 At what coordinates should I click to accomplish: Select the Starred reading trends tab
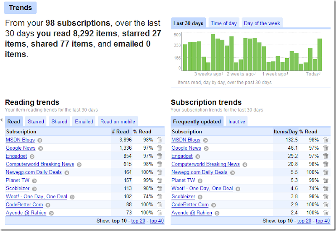(36, 122)
